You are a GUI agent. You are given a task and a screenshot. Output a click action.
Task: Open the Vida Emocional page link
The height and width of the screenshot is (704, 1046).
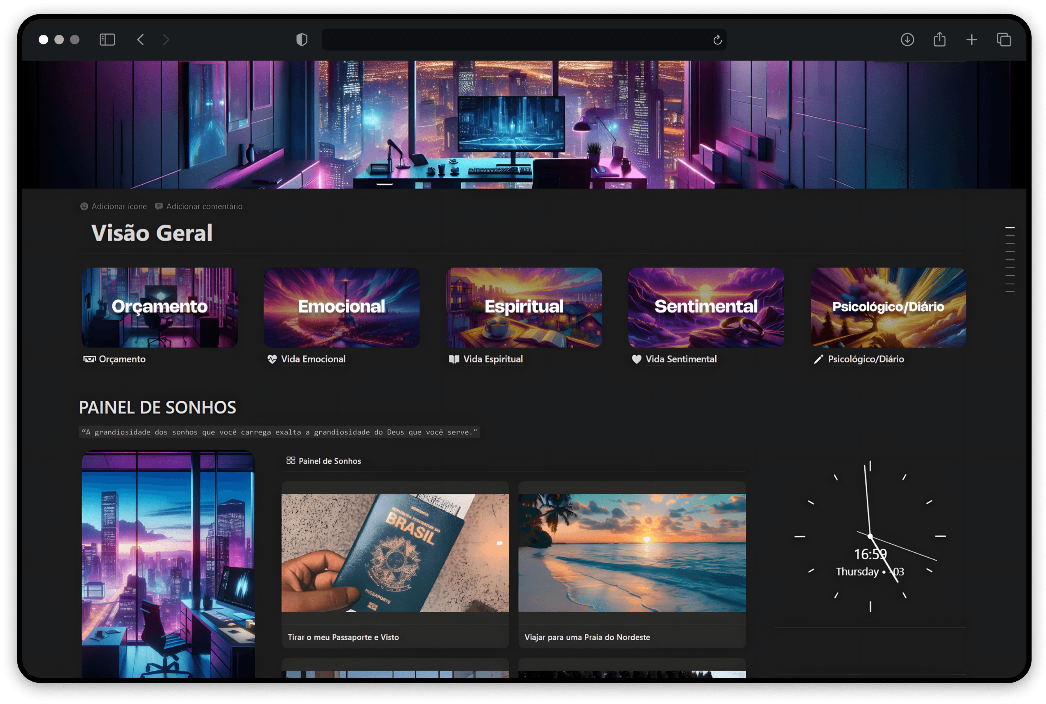point(313,359)
